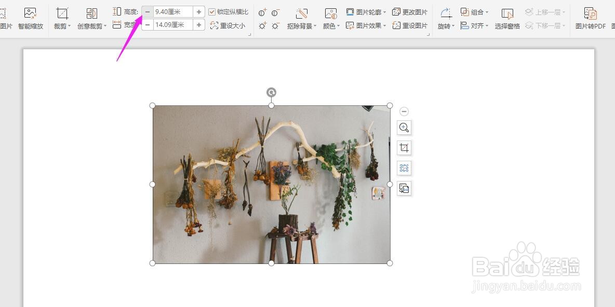Decrease contrast with the half-circle minus icon
The image size is (615, 307).
click(x=276, y=12)
